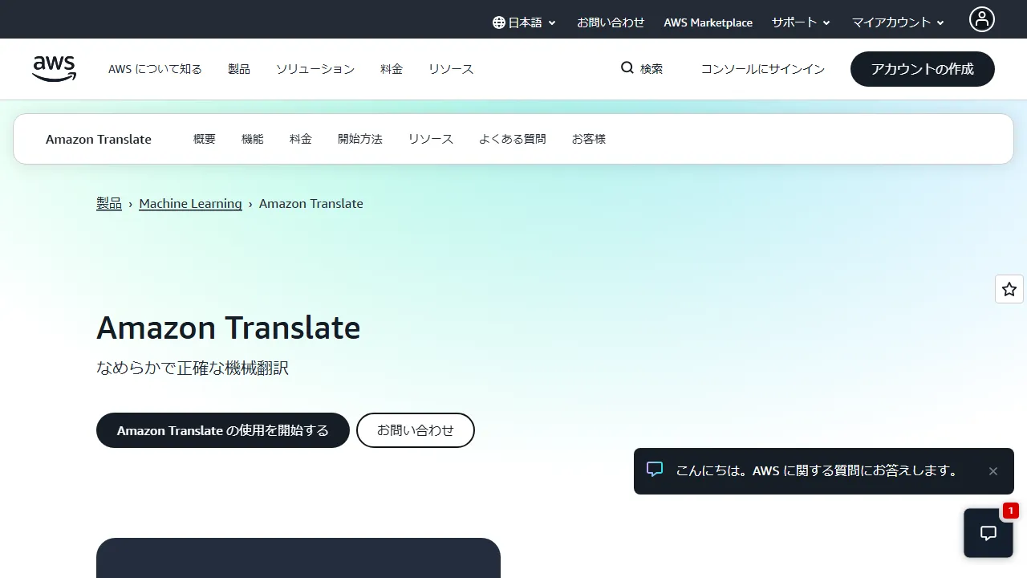Expand the マイアカウント dropdown
Viewport: 1027px width, 578px height.
(x=897, y=22)
